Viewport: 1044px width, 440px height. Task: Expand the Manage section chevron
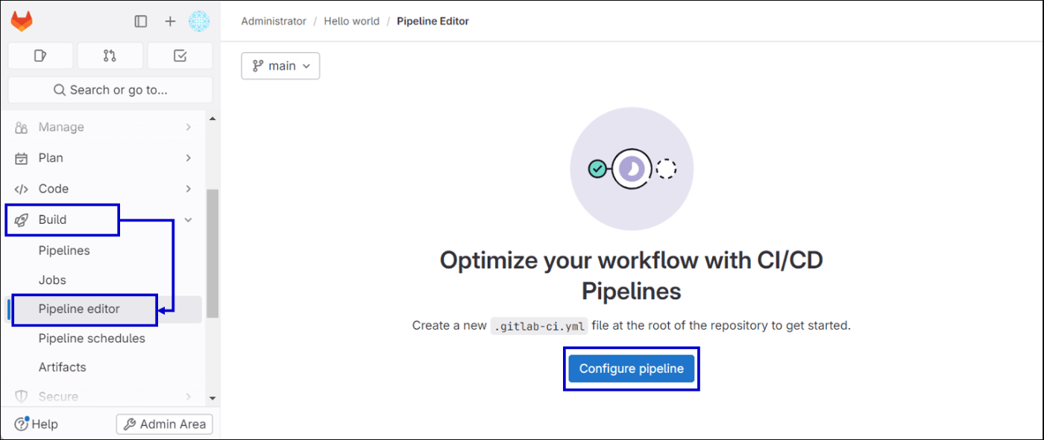[189, 128]
